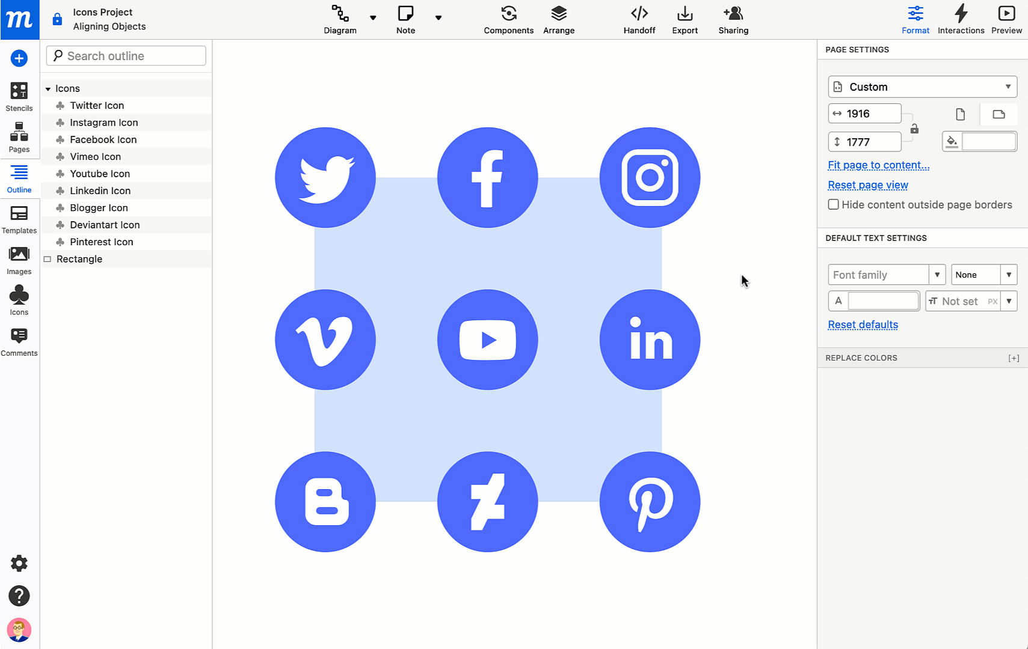Switch to the Outline tab
This screenshot has width=1028, height=649.
(x=19, y=178)
